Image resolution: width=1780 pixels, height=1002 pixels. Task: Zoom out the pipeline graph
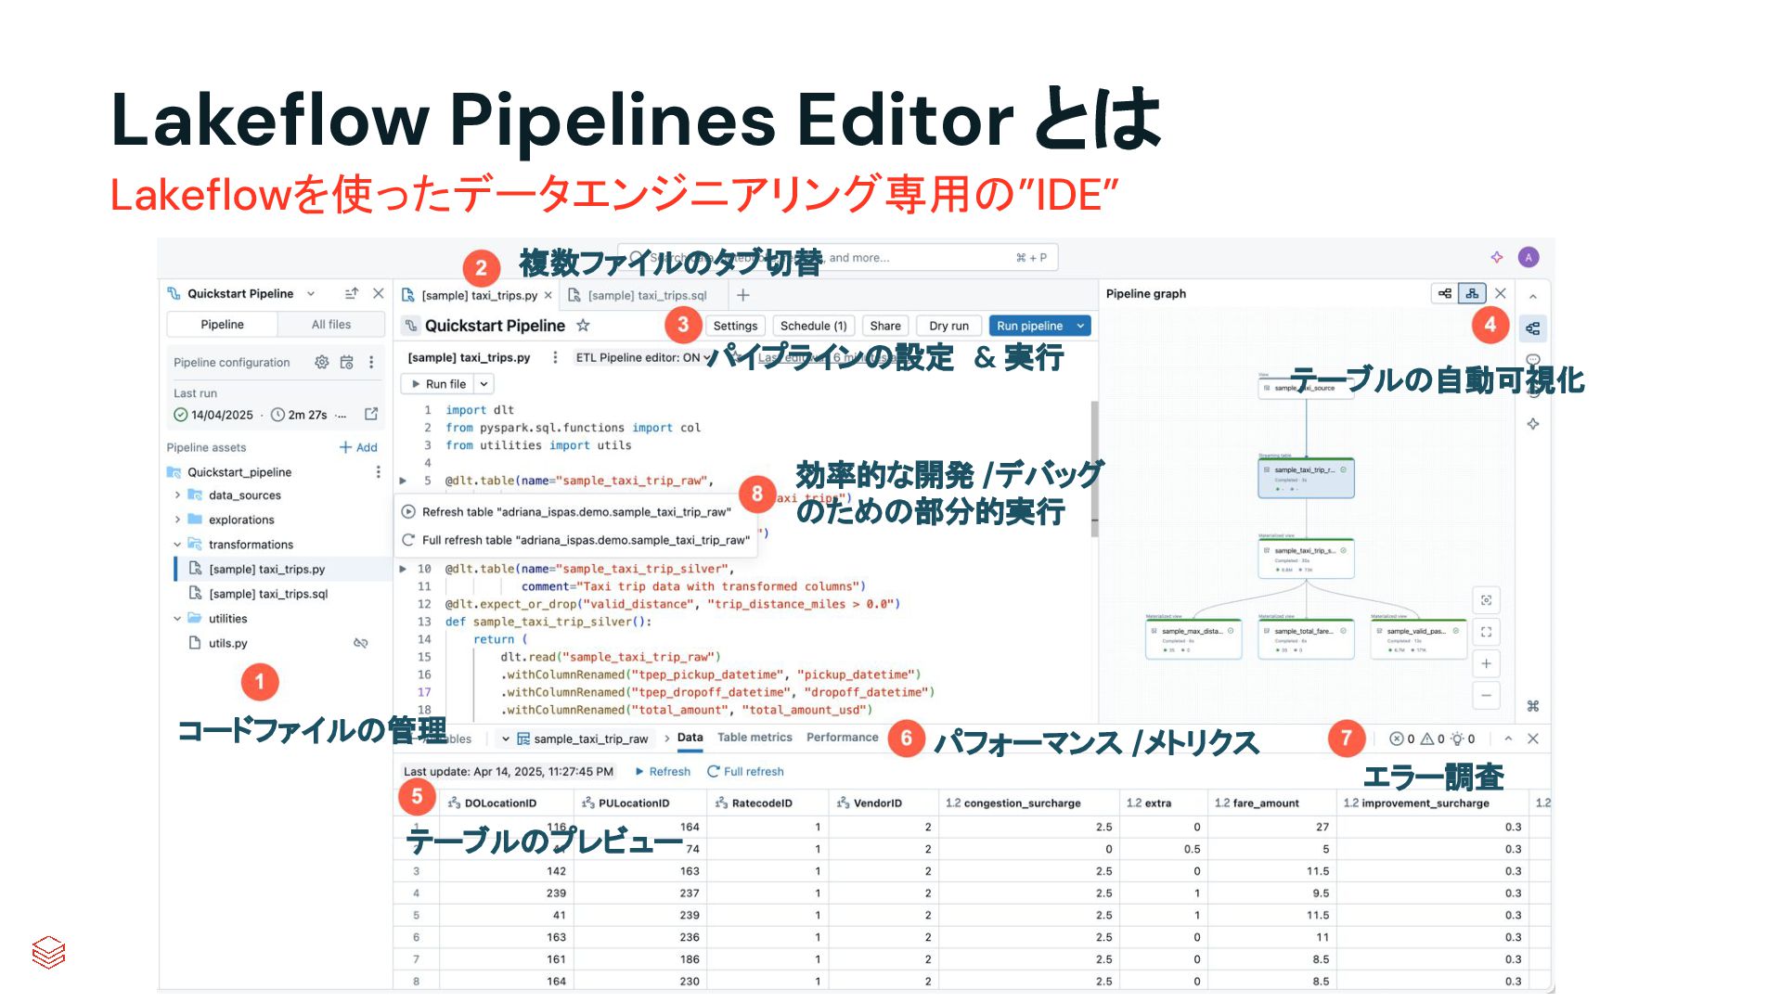1486,695
